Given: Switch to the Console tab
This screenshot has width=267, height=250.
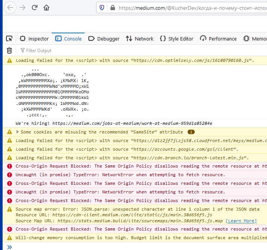Looking at the screenshot, I should 68,39.
